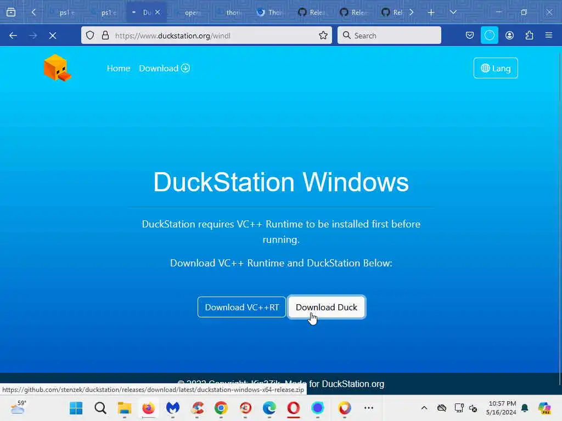562x421 pixels.
Task: Open the Extensions puzzle icon
Action: tap(529, 36)
